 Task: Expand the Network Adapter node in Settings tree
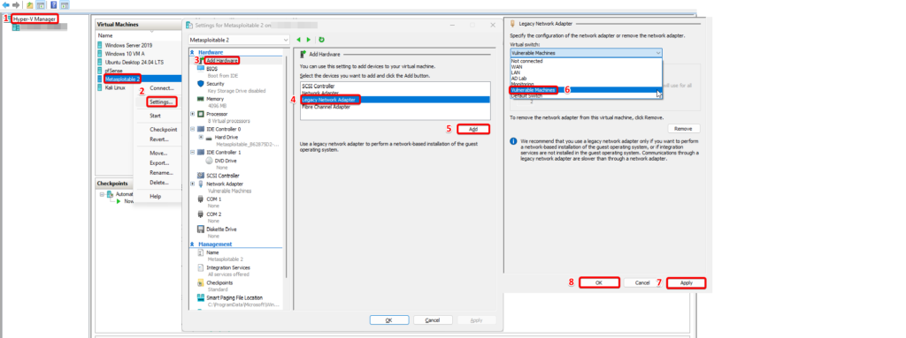click(x=192, y=184)
